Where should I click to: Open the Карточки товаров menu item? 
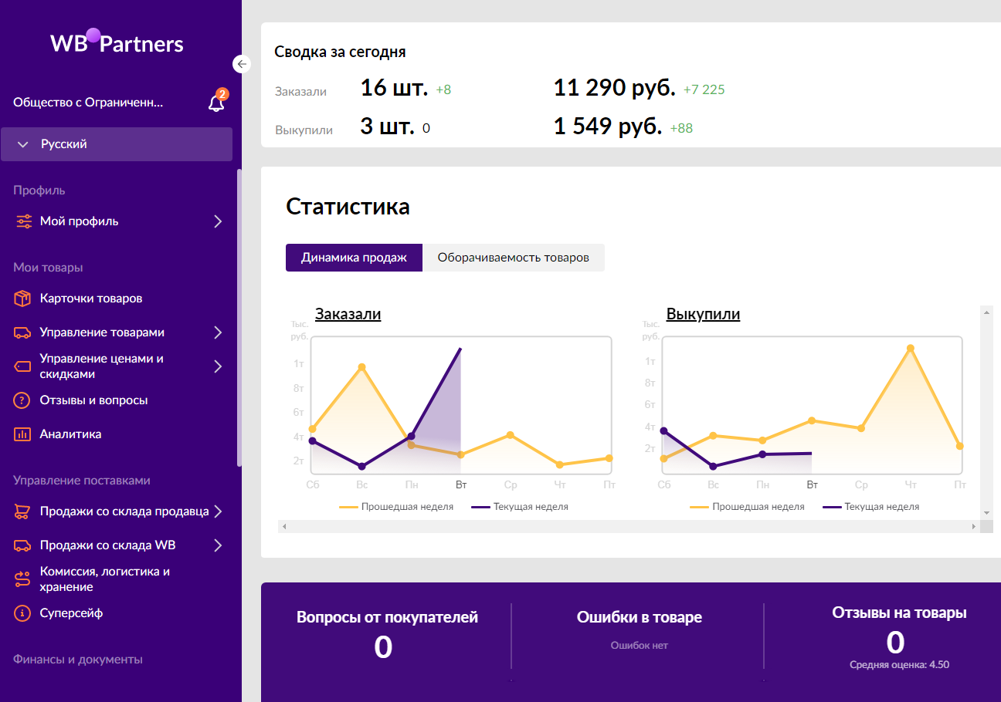pyautogui.click(x=91, y=299)
